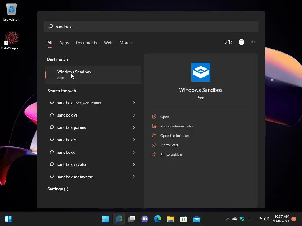Image resolution: width=302 pixels, height=226 pixels.
Task: Open the network status tray icon
Action: point(259,219)
